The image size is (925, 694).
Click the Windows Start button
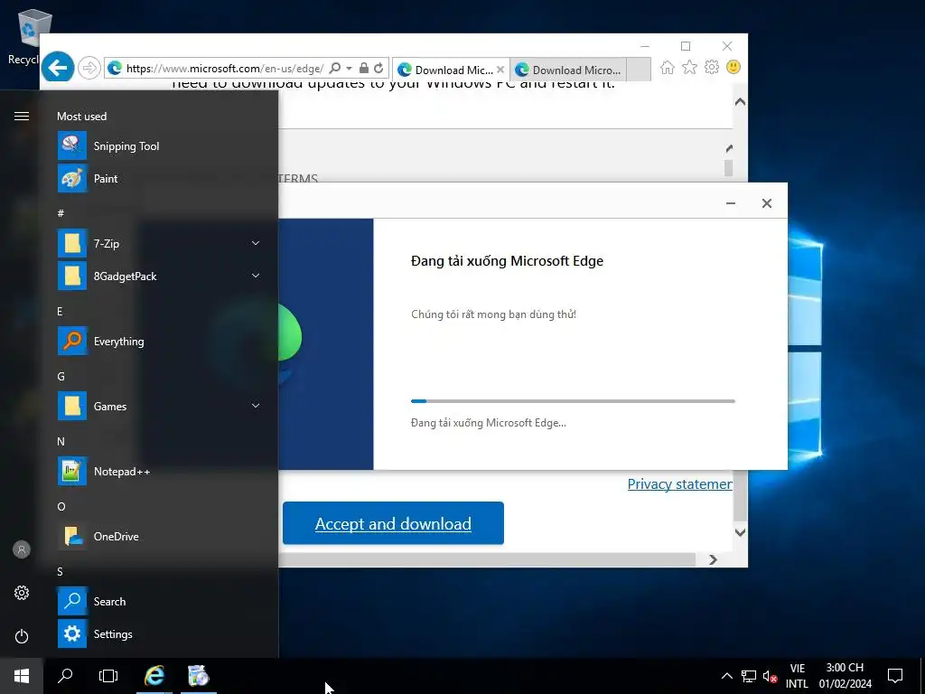point(22,676)
